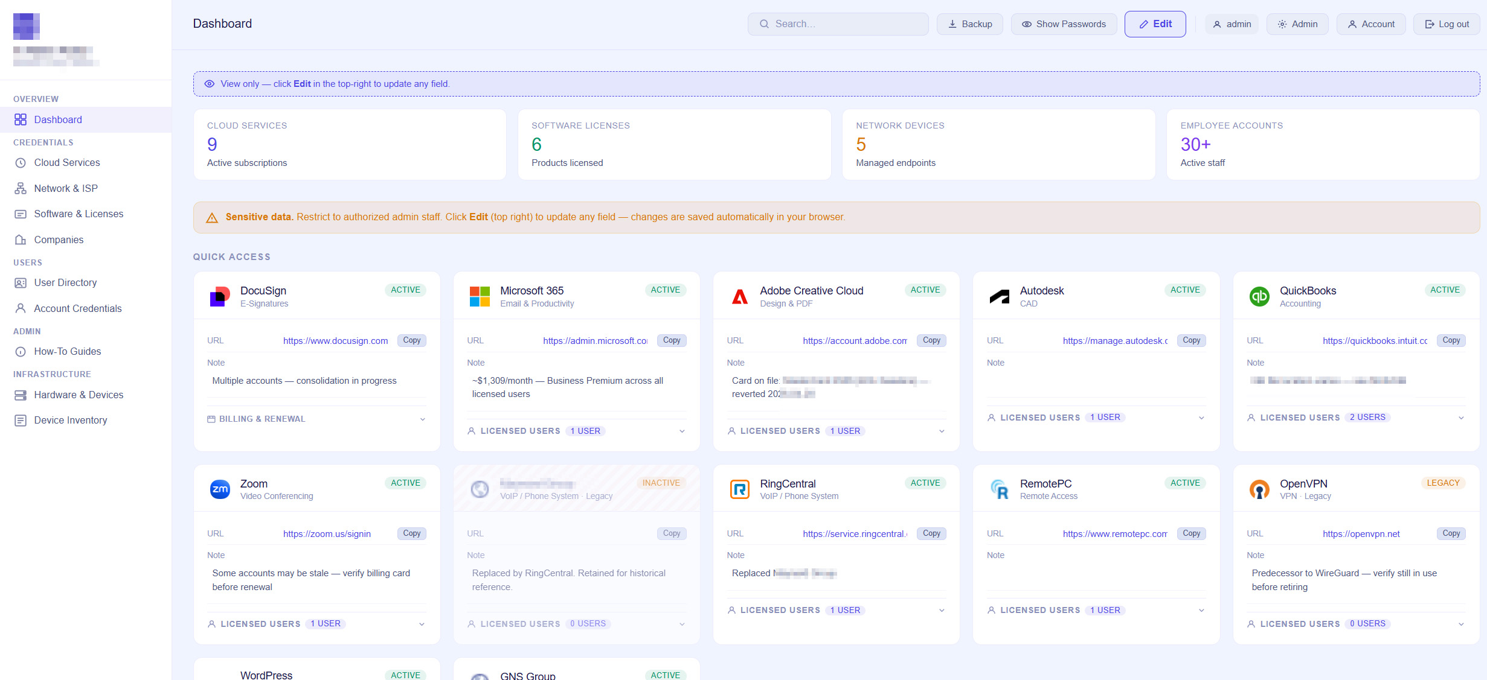The image size is (1487, 680).
Task: Click the admin user button
Action: [x=1232, y=24]
